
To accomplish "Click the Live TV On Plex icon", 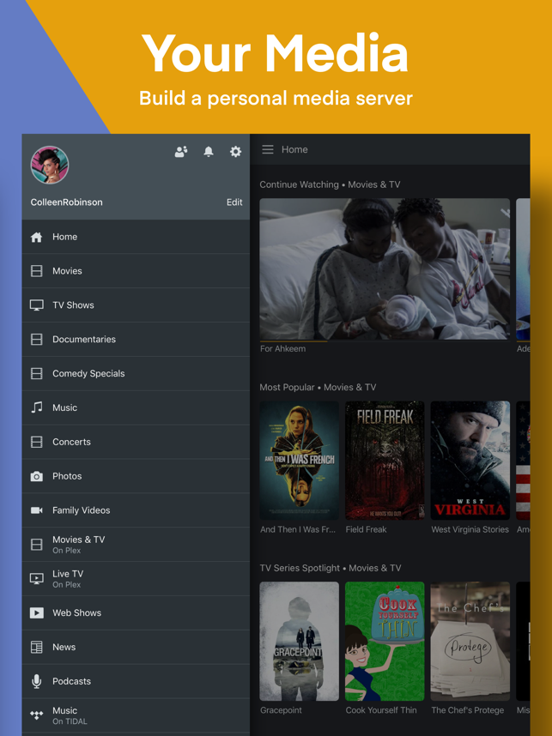I will point(37,579).
